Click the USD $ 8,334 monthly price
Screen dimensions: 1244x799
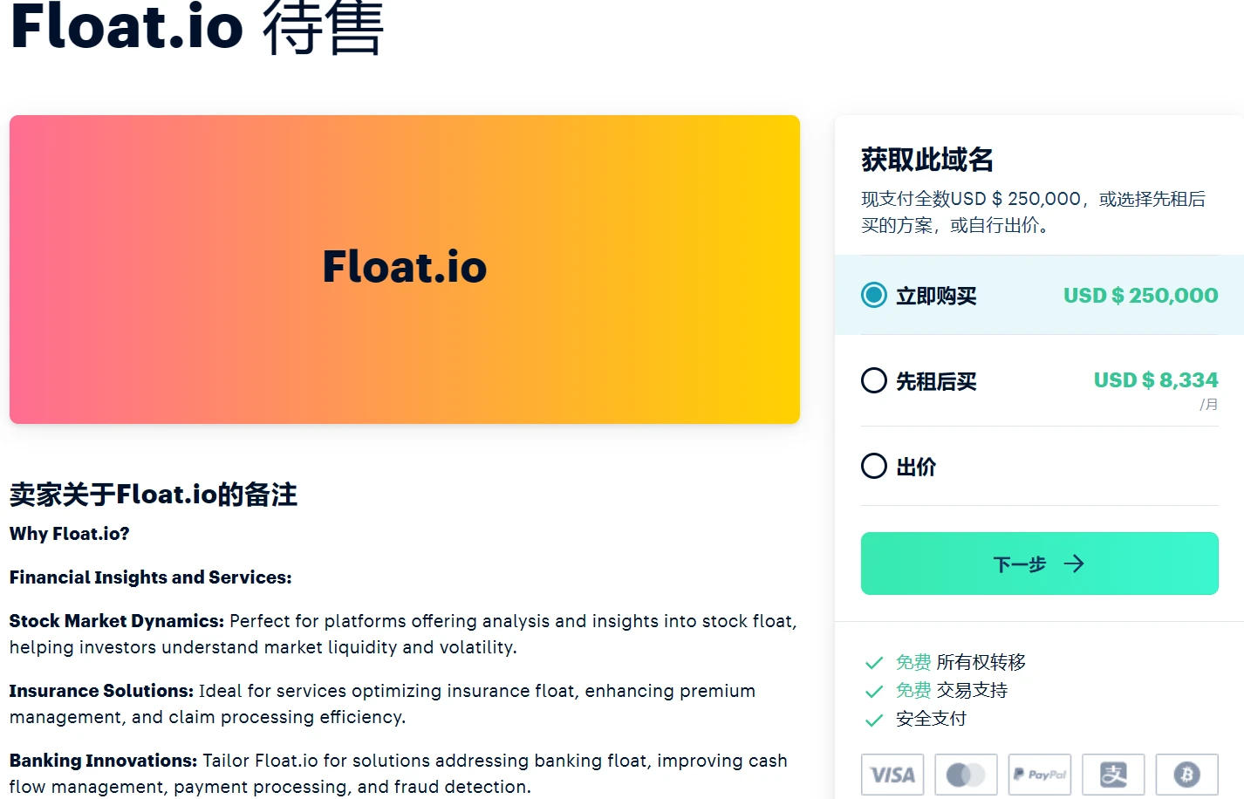1155,380
